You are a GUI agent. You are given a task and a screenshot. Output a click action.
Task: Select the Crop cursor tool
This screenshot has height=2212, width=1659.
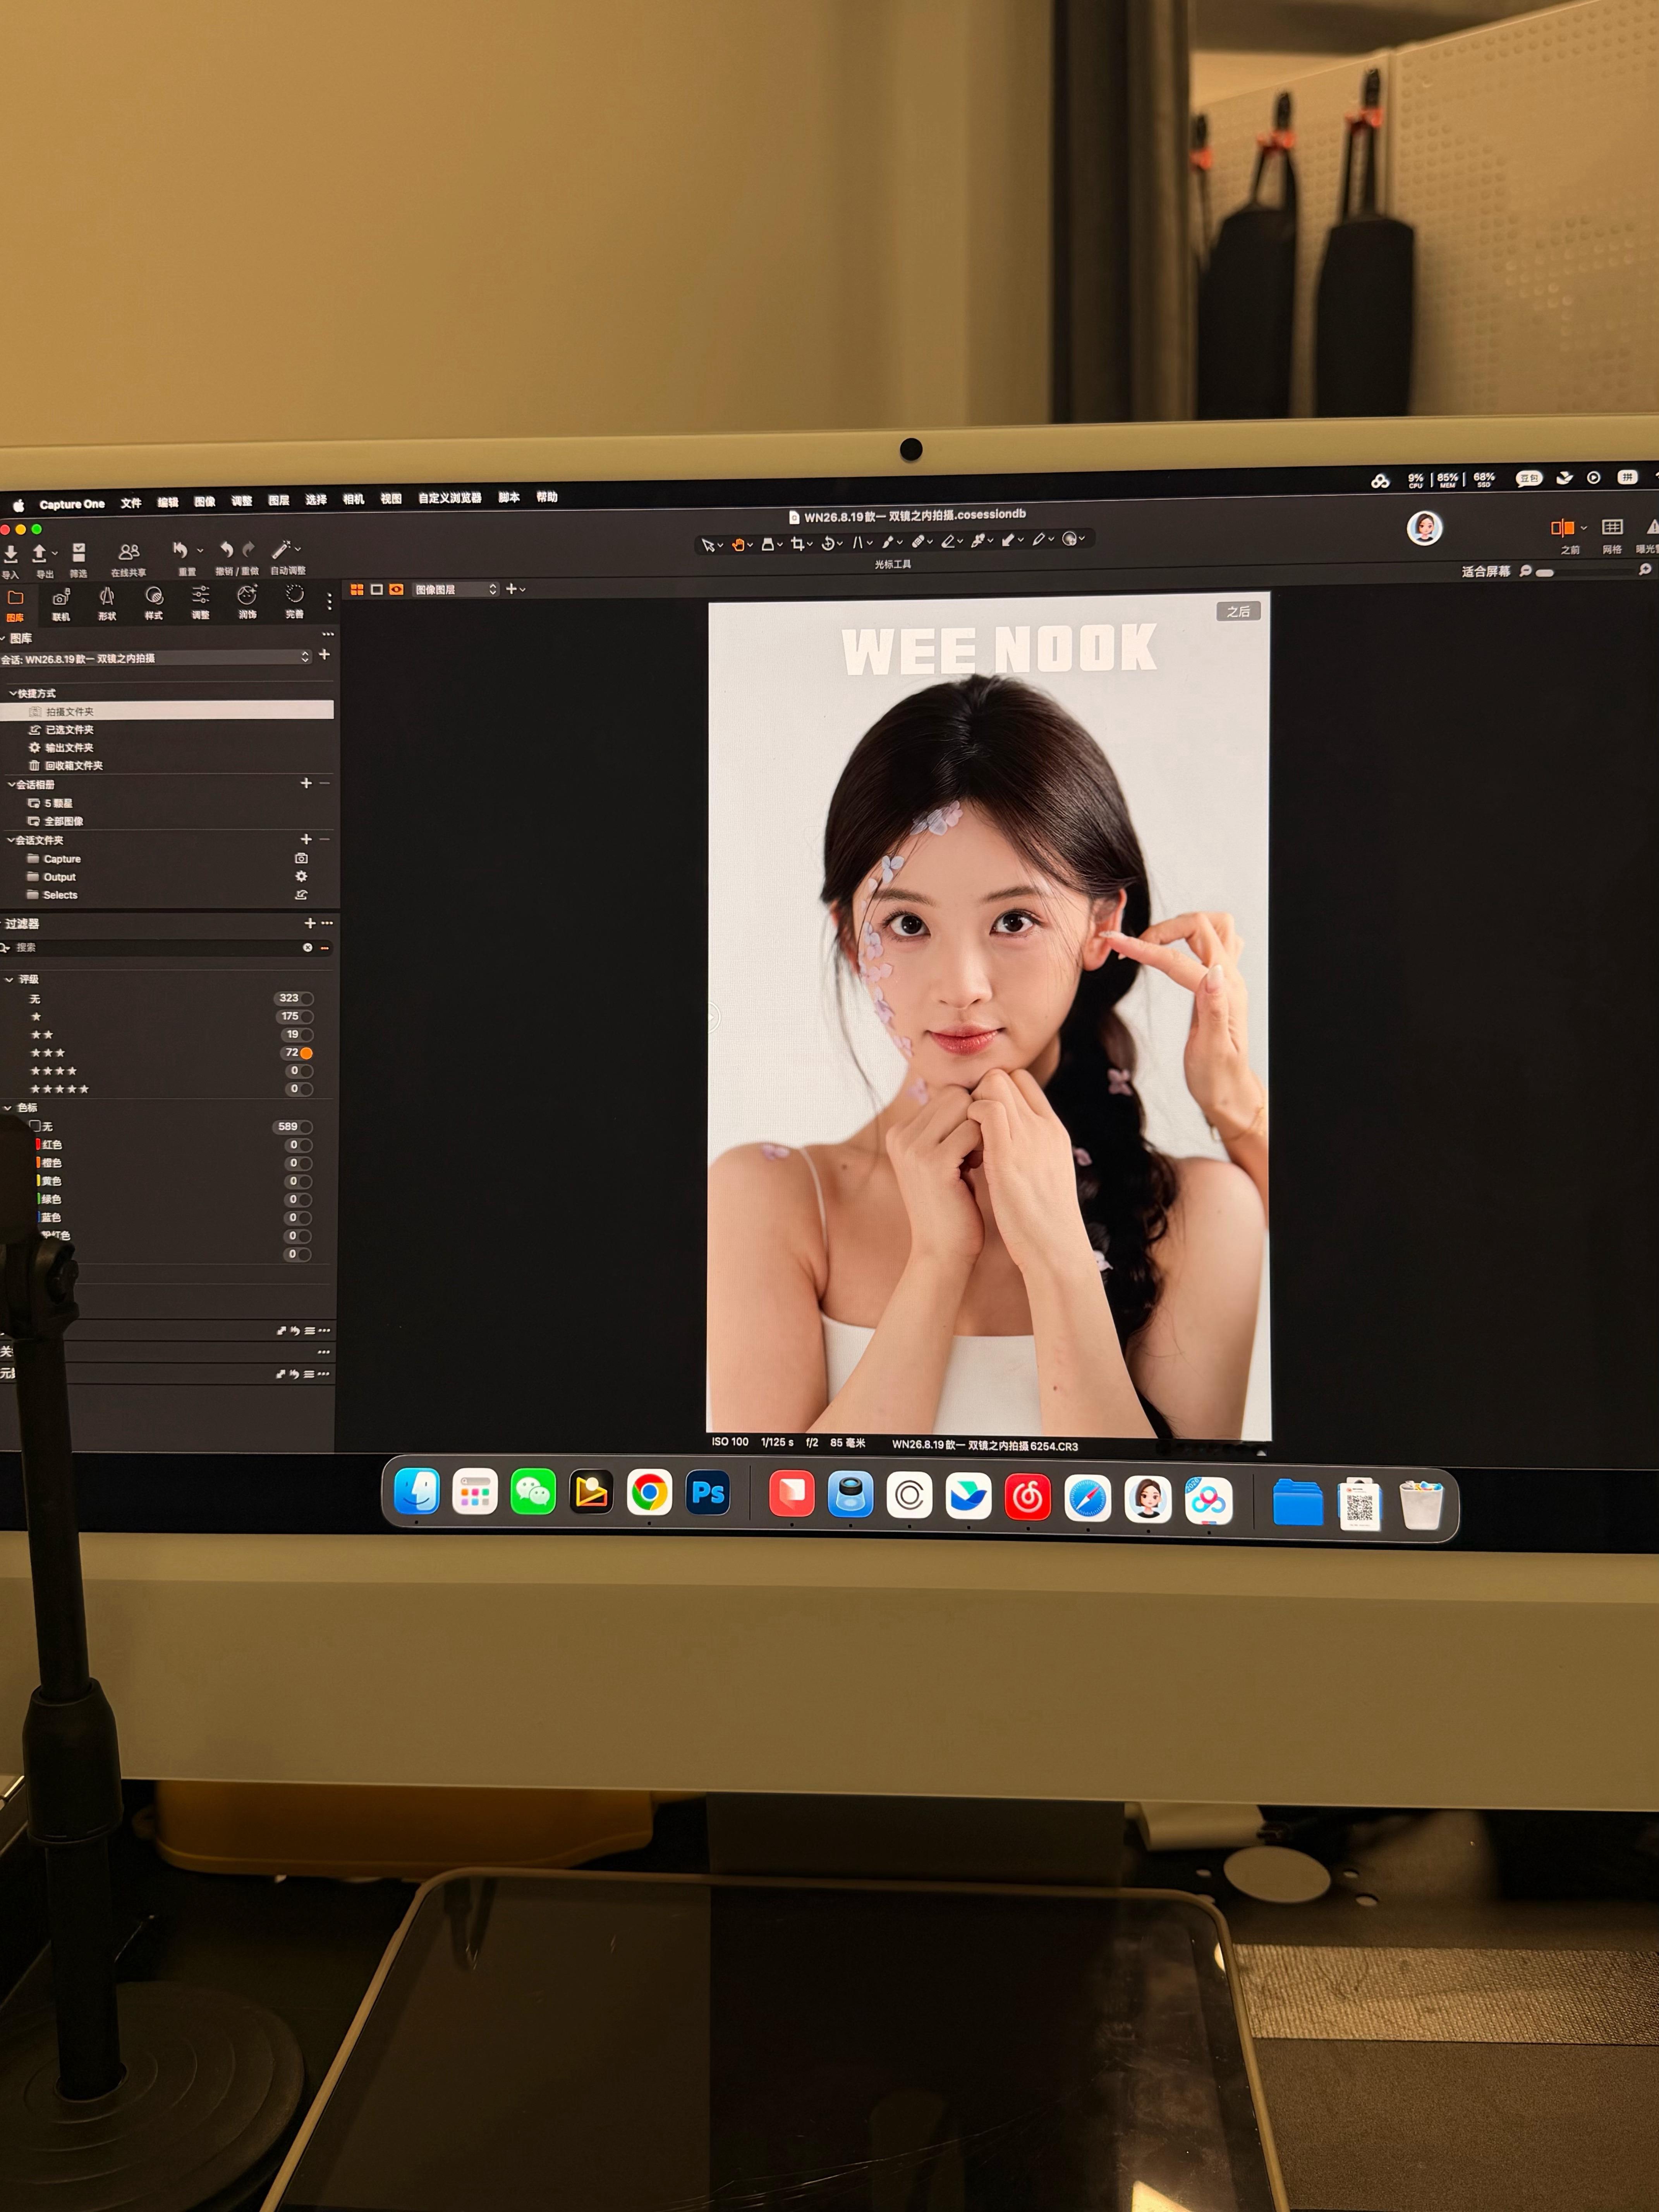click(x=797, y=543)
